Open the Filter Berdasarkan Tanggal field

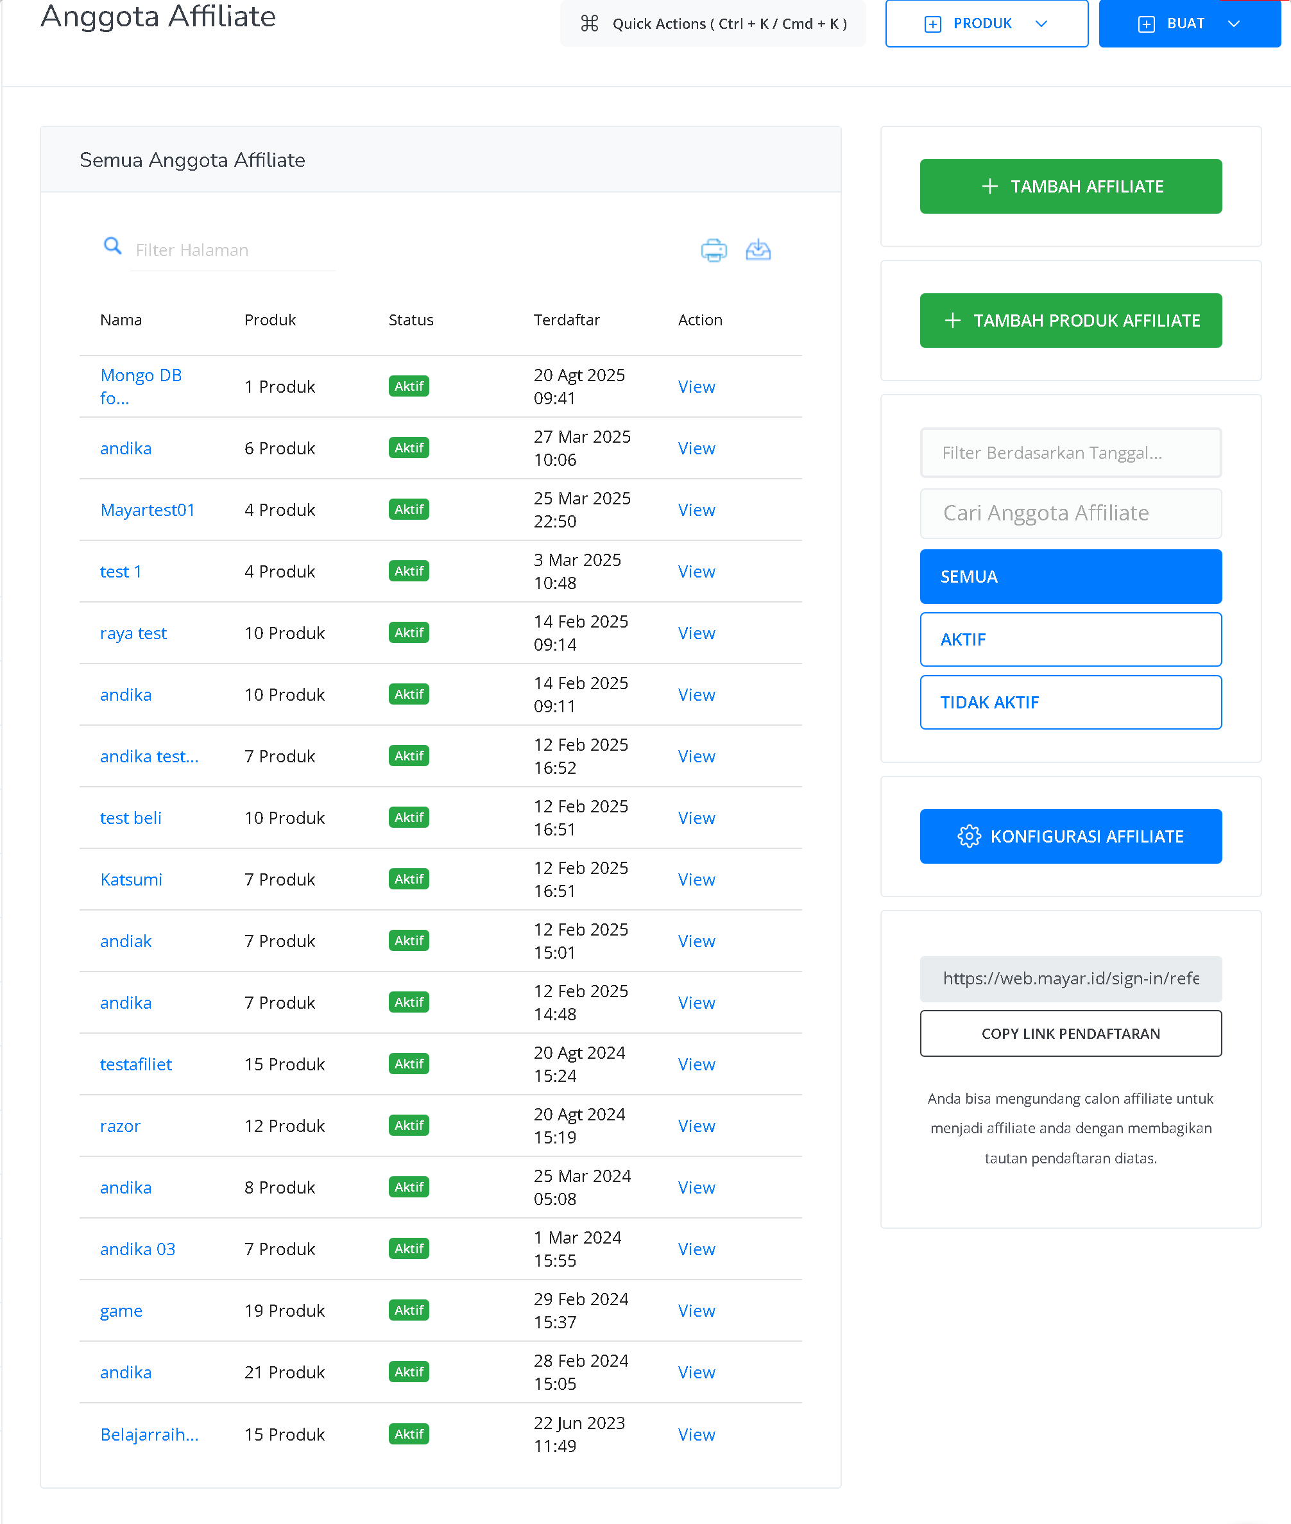1070,453
